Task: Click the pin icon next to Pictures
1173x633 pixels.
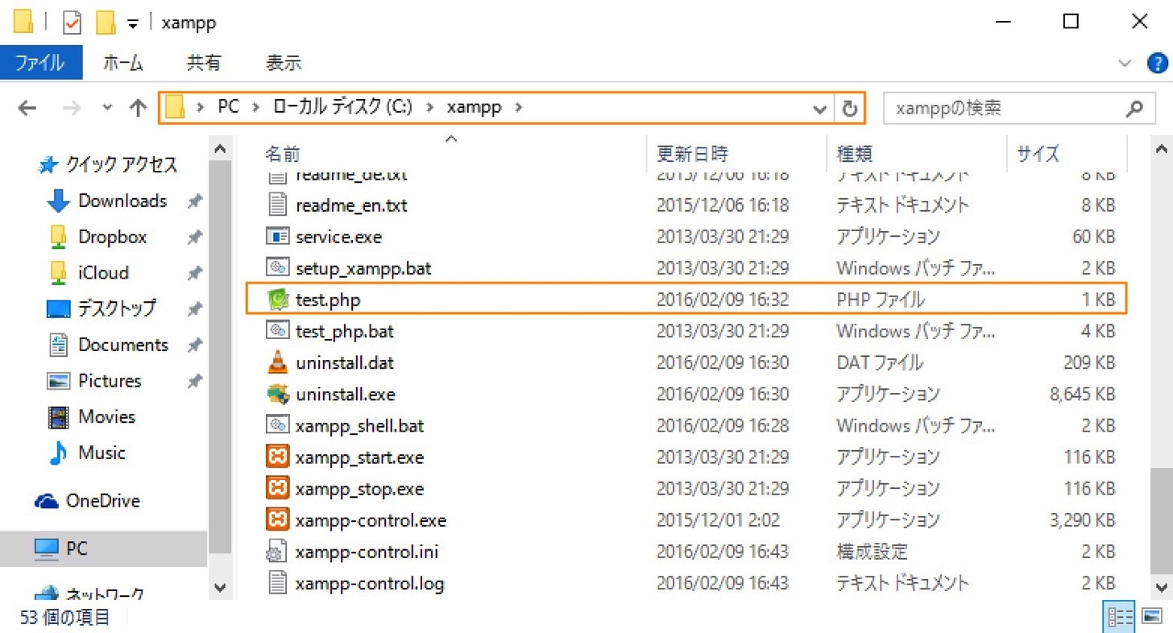Action: pyautogui.click(x=194, y=382)
